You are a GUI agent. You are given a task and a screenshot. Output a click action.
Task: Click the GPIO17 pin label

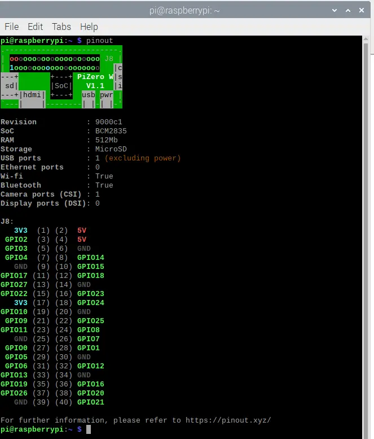pyautogui.click(x=14, y=276)
